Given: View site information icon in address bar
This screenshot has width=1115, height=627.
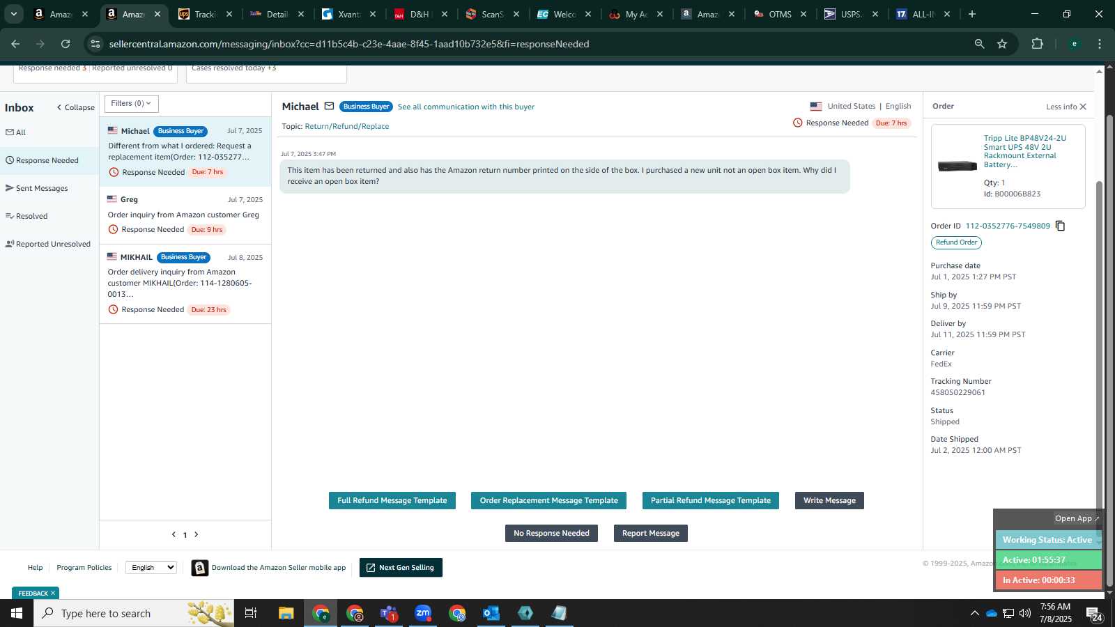Looking at the screenshot, I should tap(95, 44).
